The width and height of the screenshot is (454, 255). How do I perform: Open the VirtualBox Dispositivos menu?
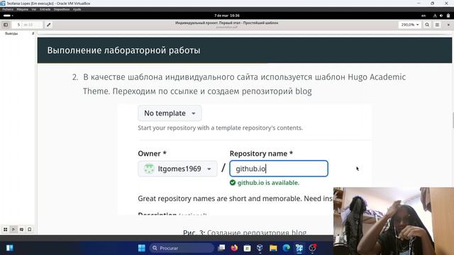(x=62, y=9)
